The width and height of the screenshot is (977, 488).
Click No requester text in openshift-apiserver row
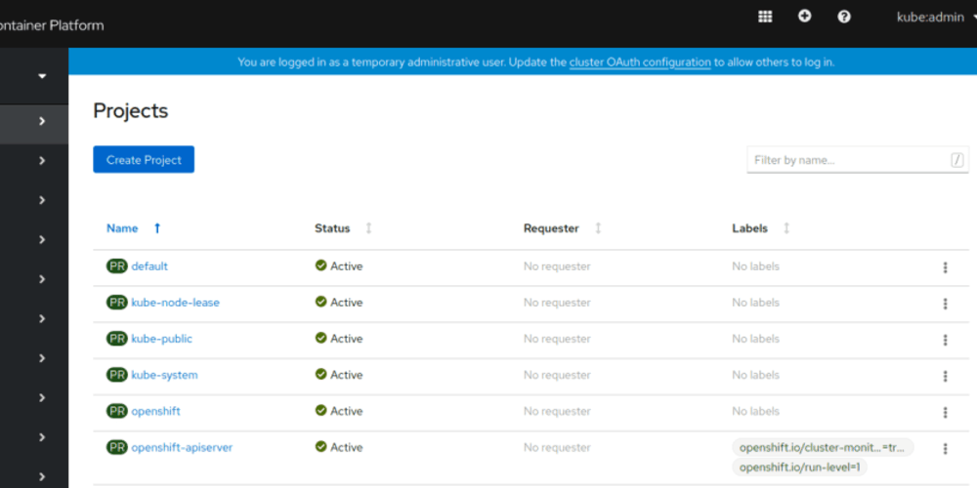pyautogui.click(x=557, y=448)
